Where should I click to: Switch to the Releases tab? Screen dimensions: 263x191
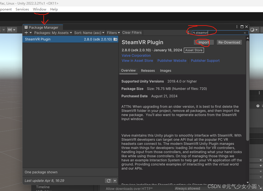148,71
